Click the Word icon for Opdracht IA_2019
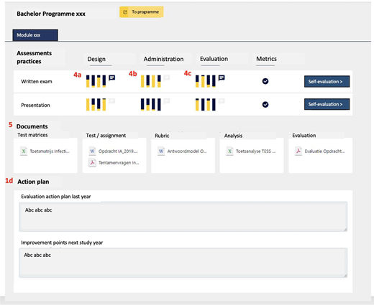The image size is (374, 305). 92,151
